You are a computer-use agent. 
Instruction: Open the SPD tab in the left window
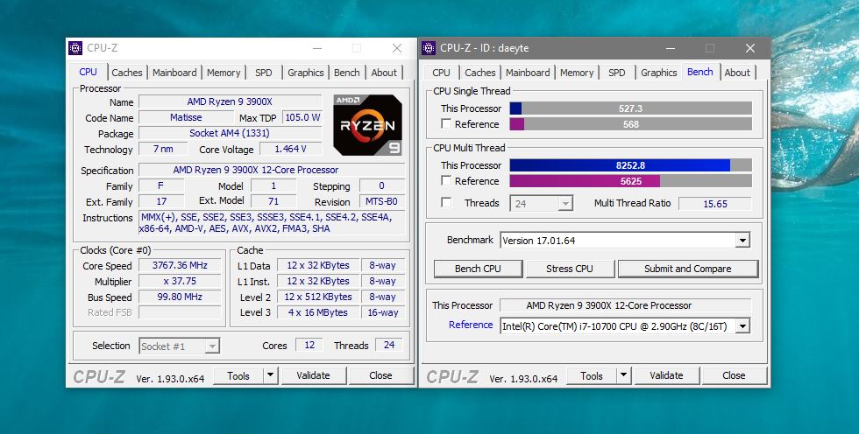(x=264, y=73)
